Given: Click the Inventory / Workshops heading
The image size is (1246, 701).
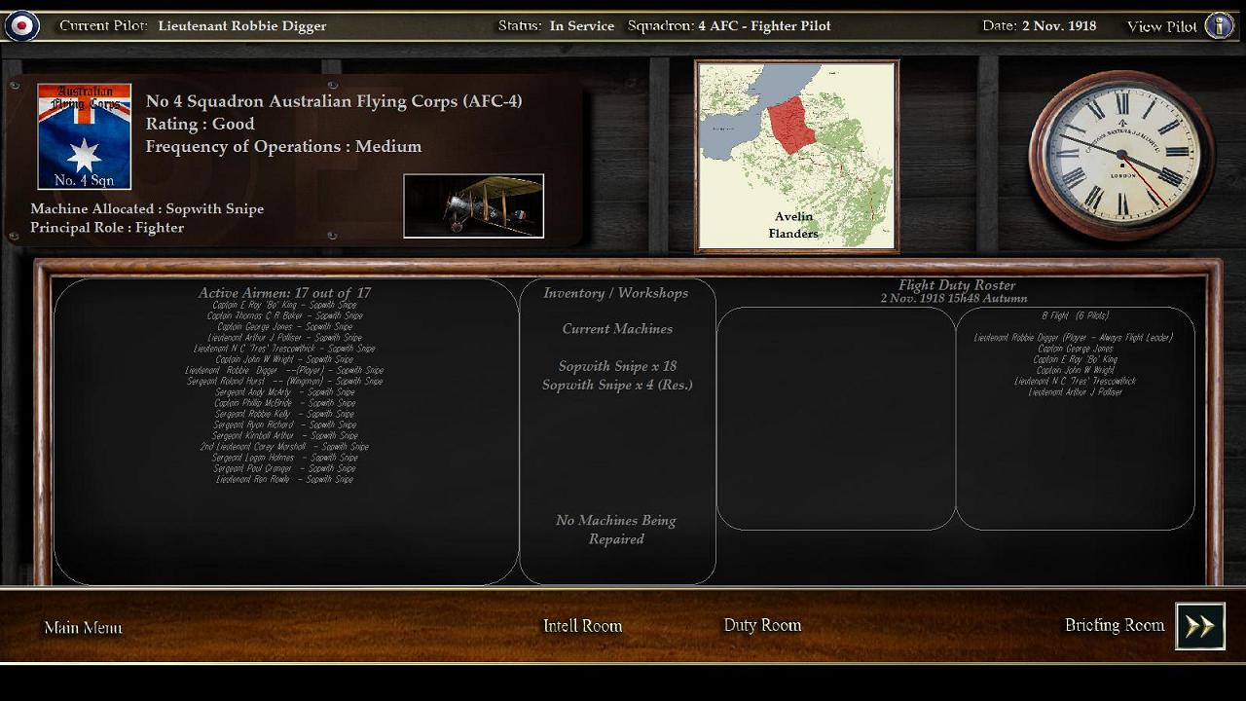Looking at the screenshot, I should 616,293.
